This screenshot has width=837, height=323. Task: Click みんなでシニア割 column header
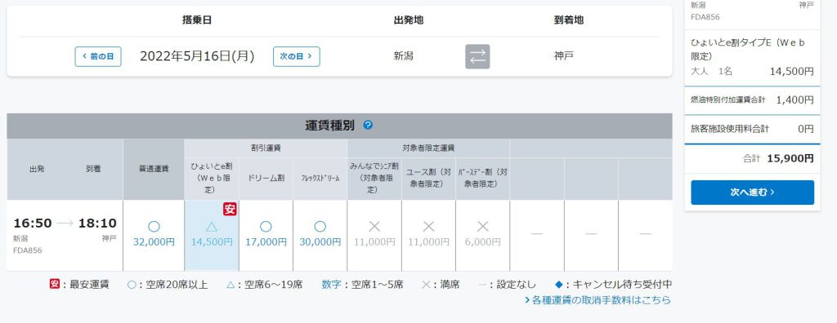[374, 179]
